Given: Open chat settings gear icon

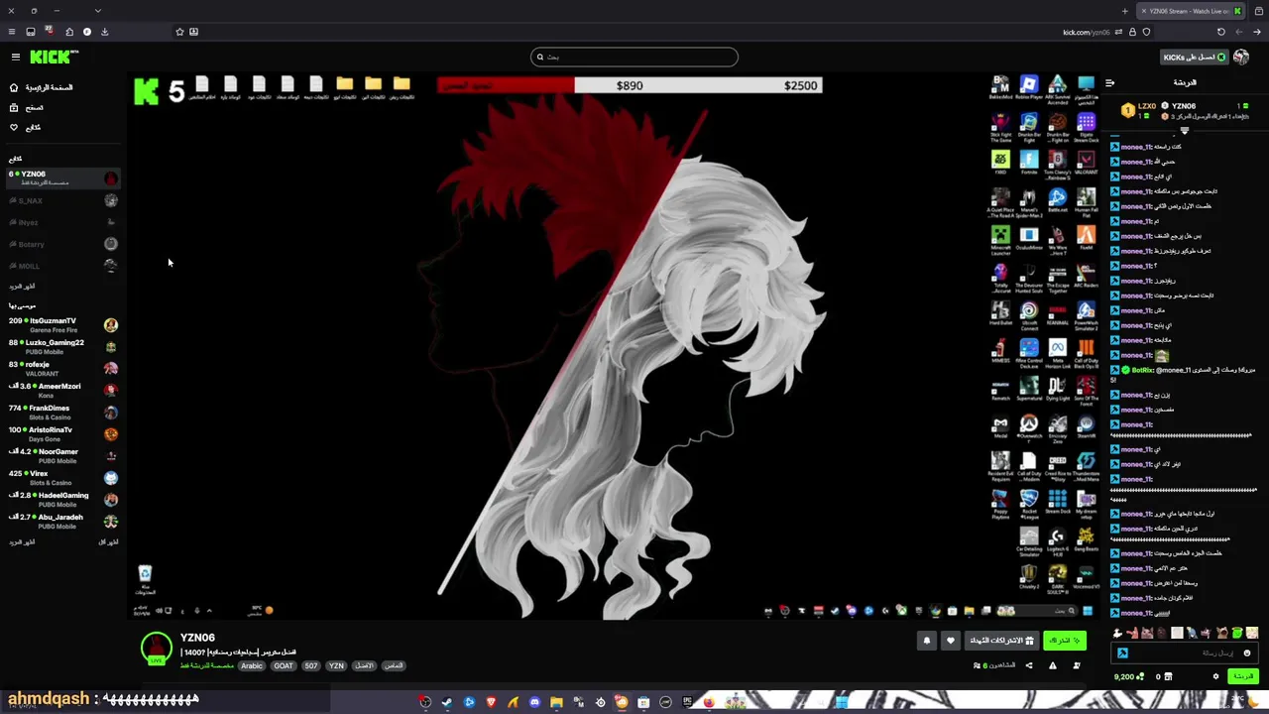Looking at the screenshot, I should click(x=1215, y=676).
